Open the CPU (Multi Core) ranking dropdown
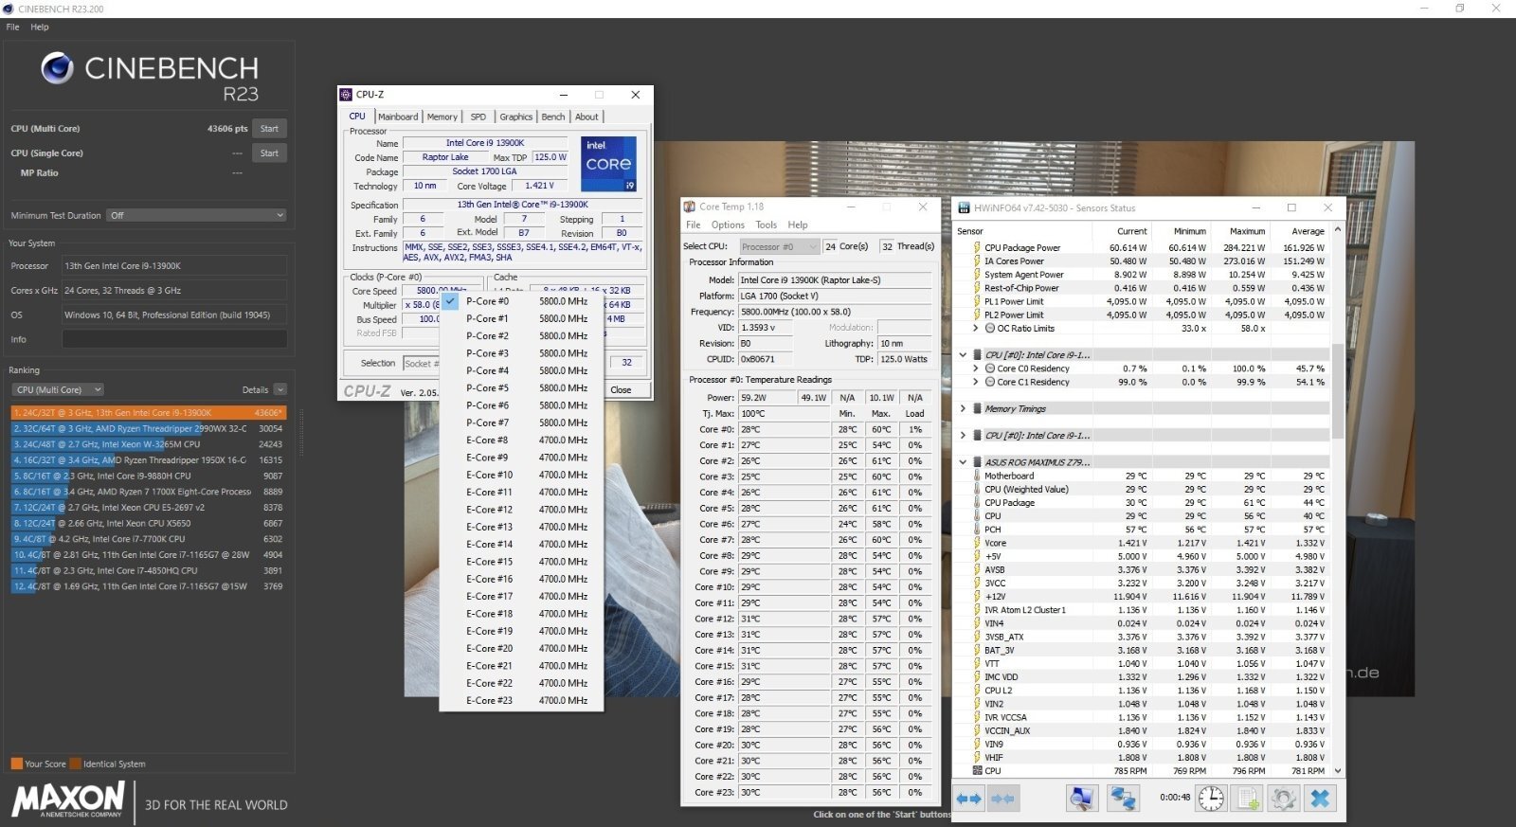The image size is (1516, 827). pos(58,389)
